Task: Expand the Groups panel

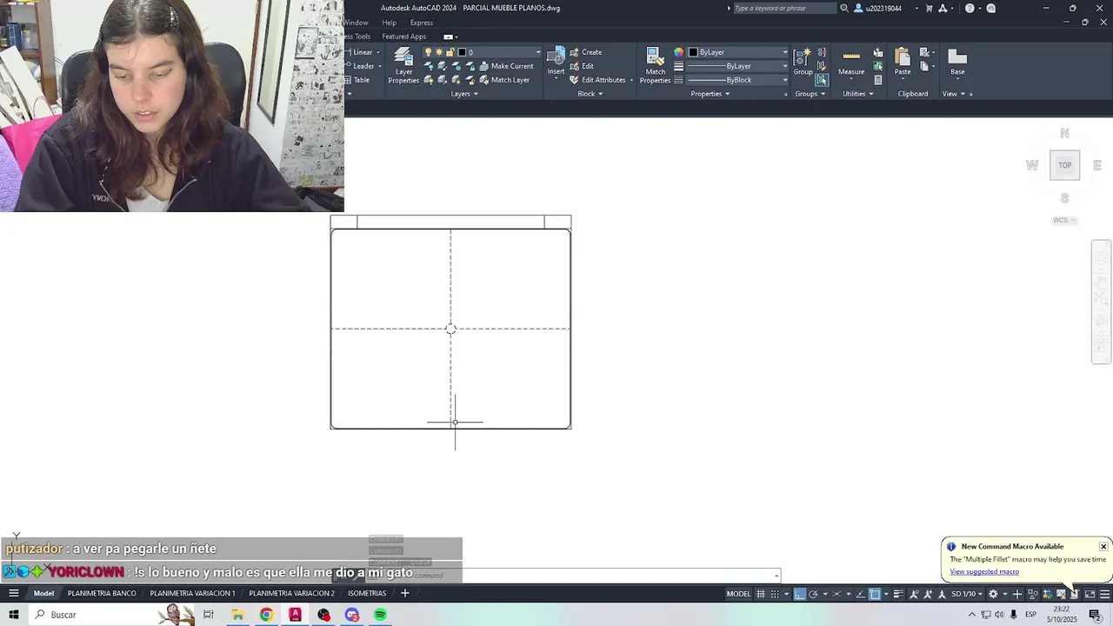Action: pos(810,94)
